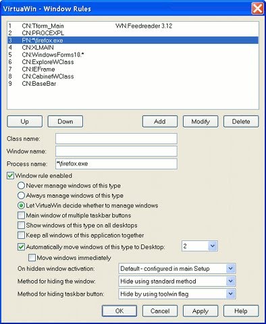The image size is (266, 324).
Task: Click the Process name field
Action: pyautogui.click(x=116, y=164)
